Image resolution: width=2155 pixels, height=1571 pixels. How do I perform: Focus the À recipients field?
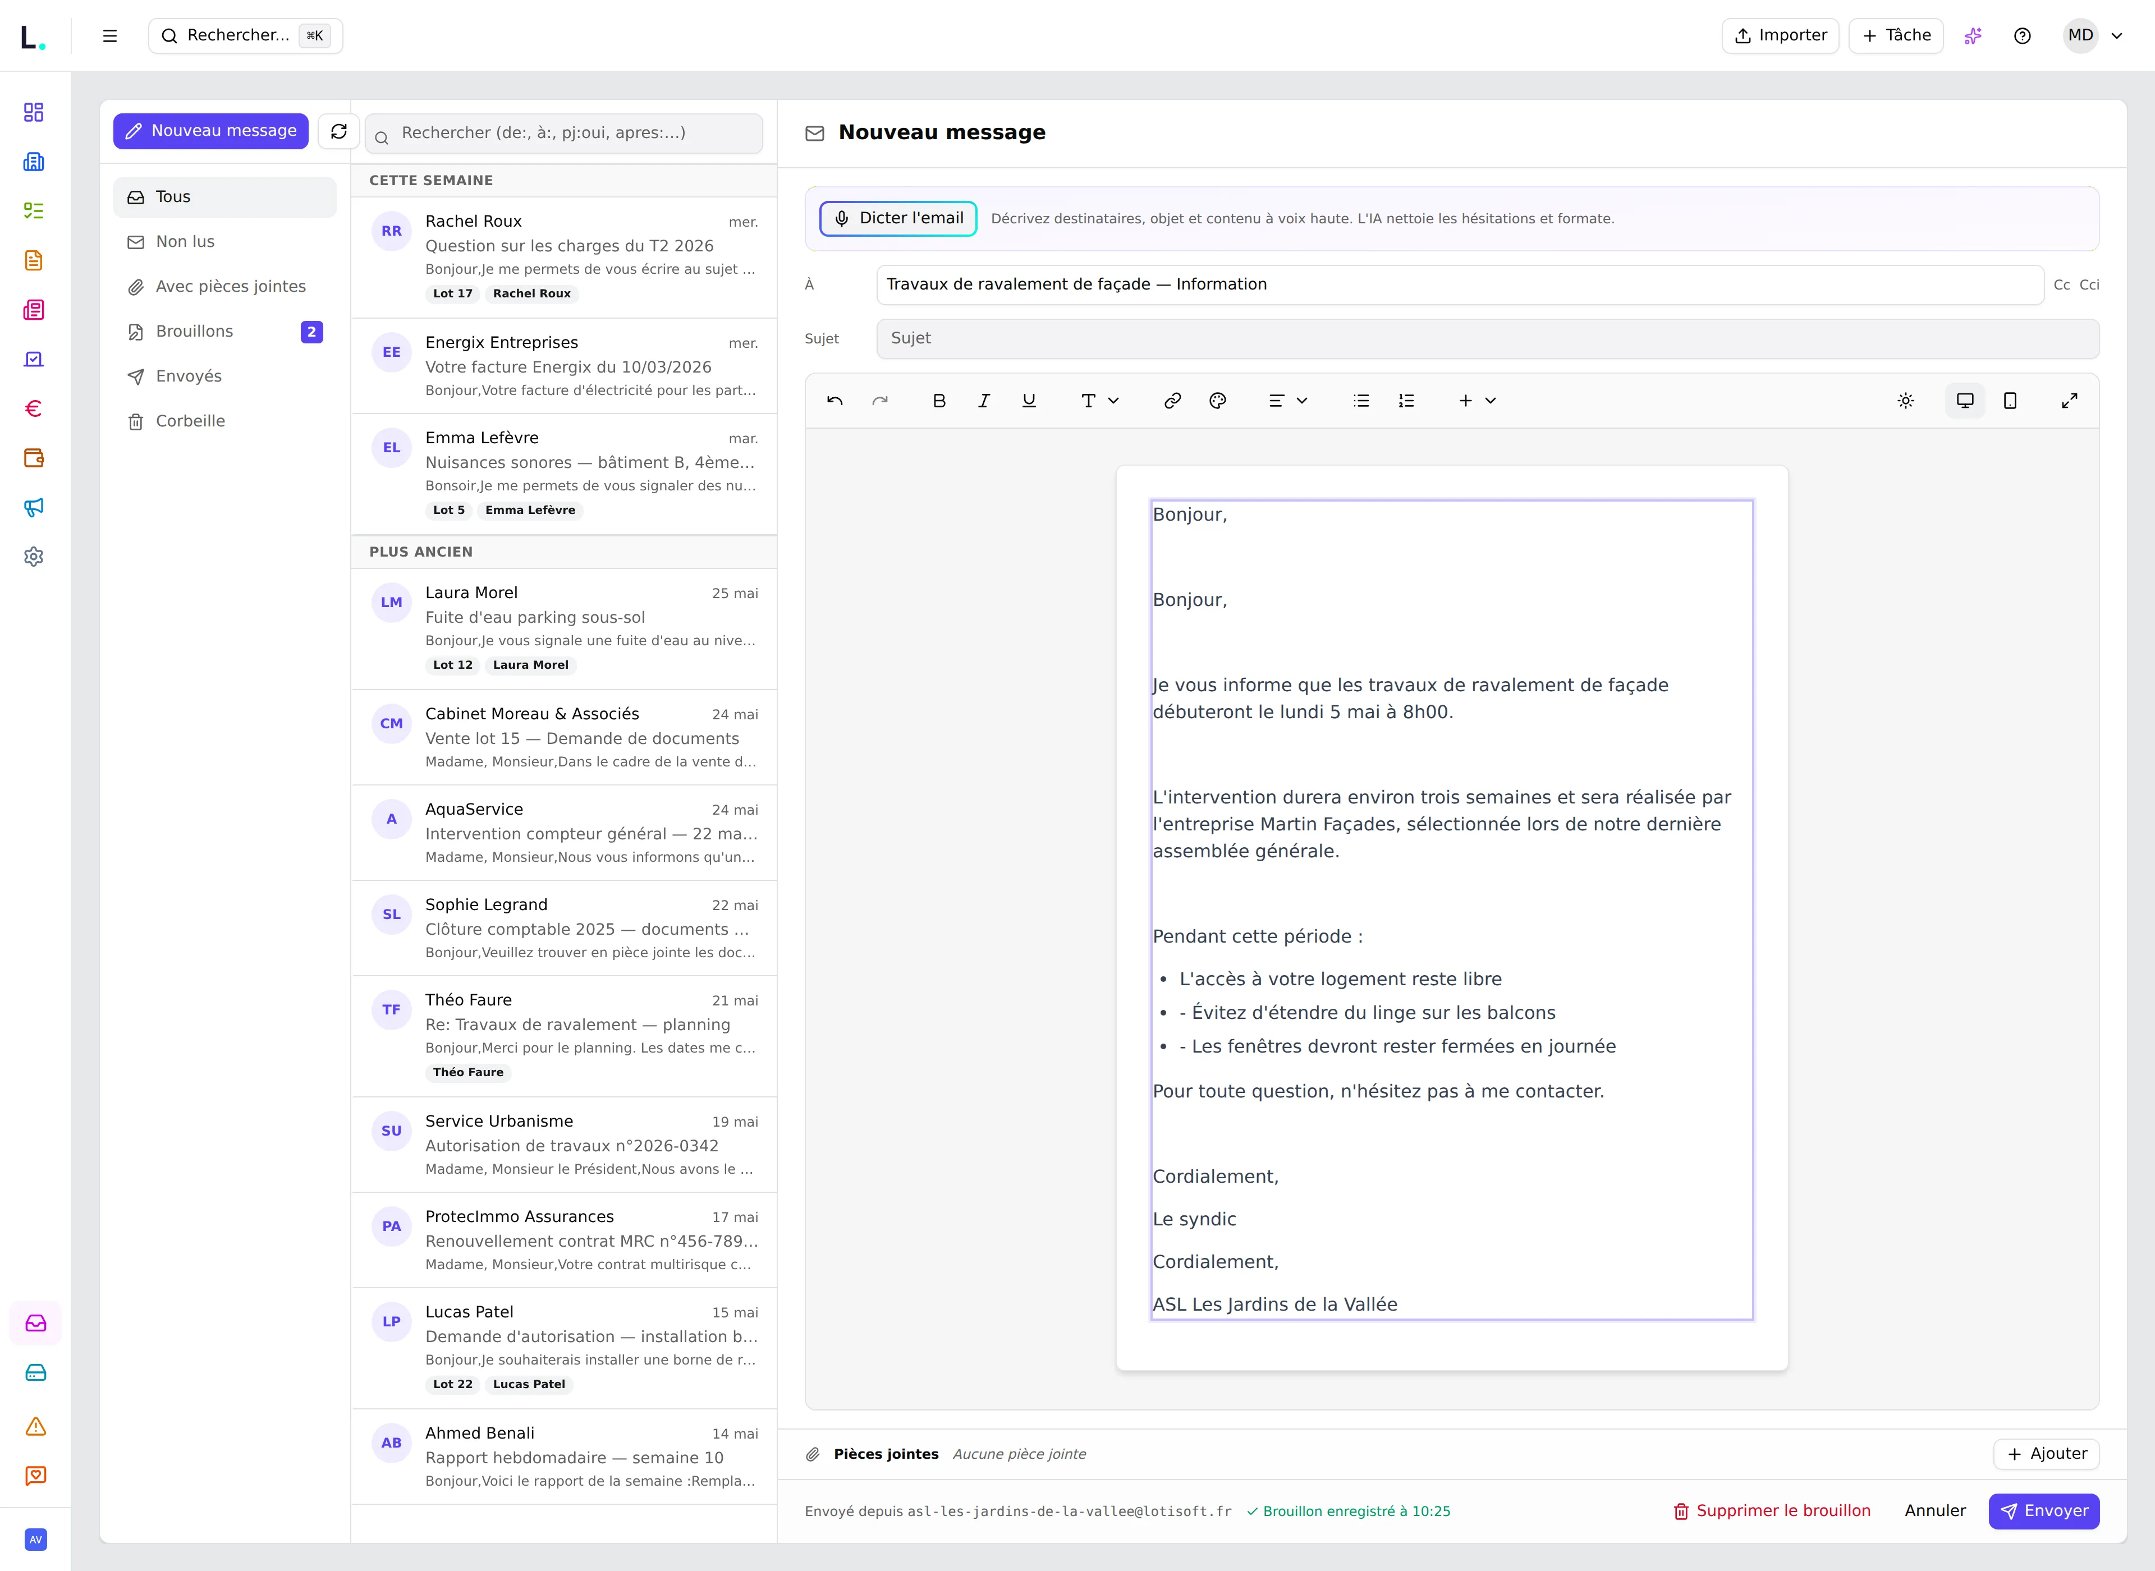tap(1460, 285)
